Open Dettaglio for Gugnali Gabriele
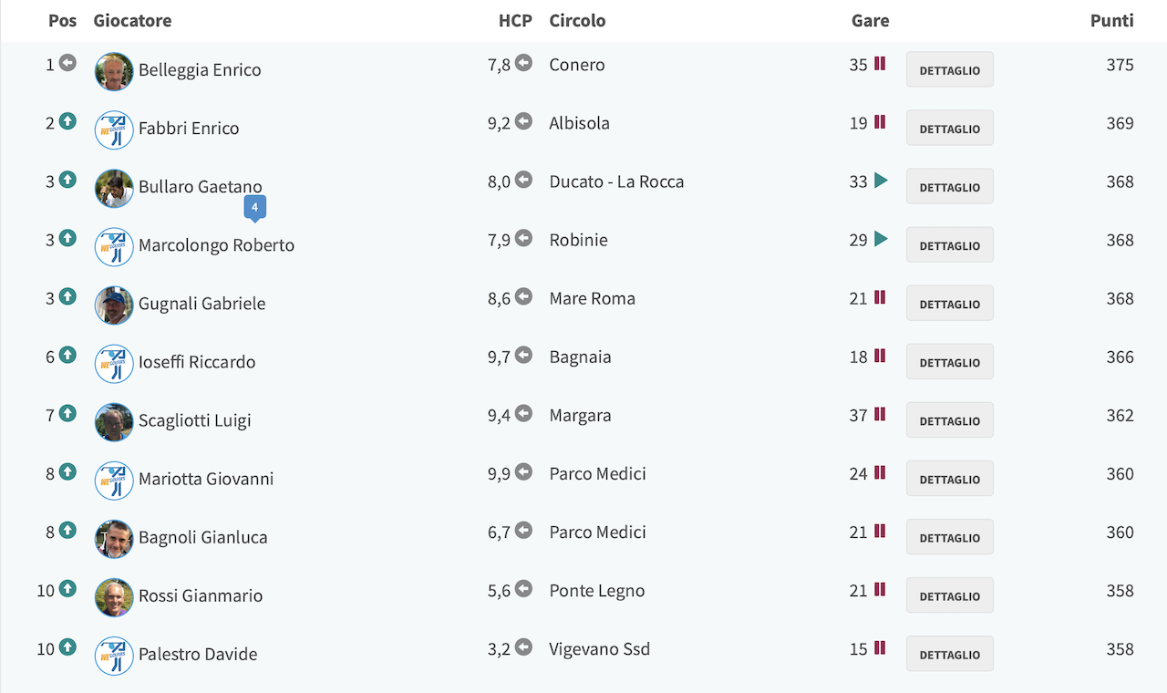Viewport: 1167px width, 693px height. point(950,304)
